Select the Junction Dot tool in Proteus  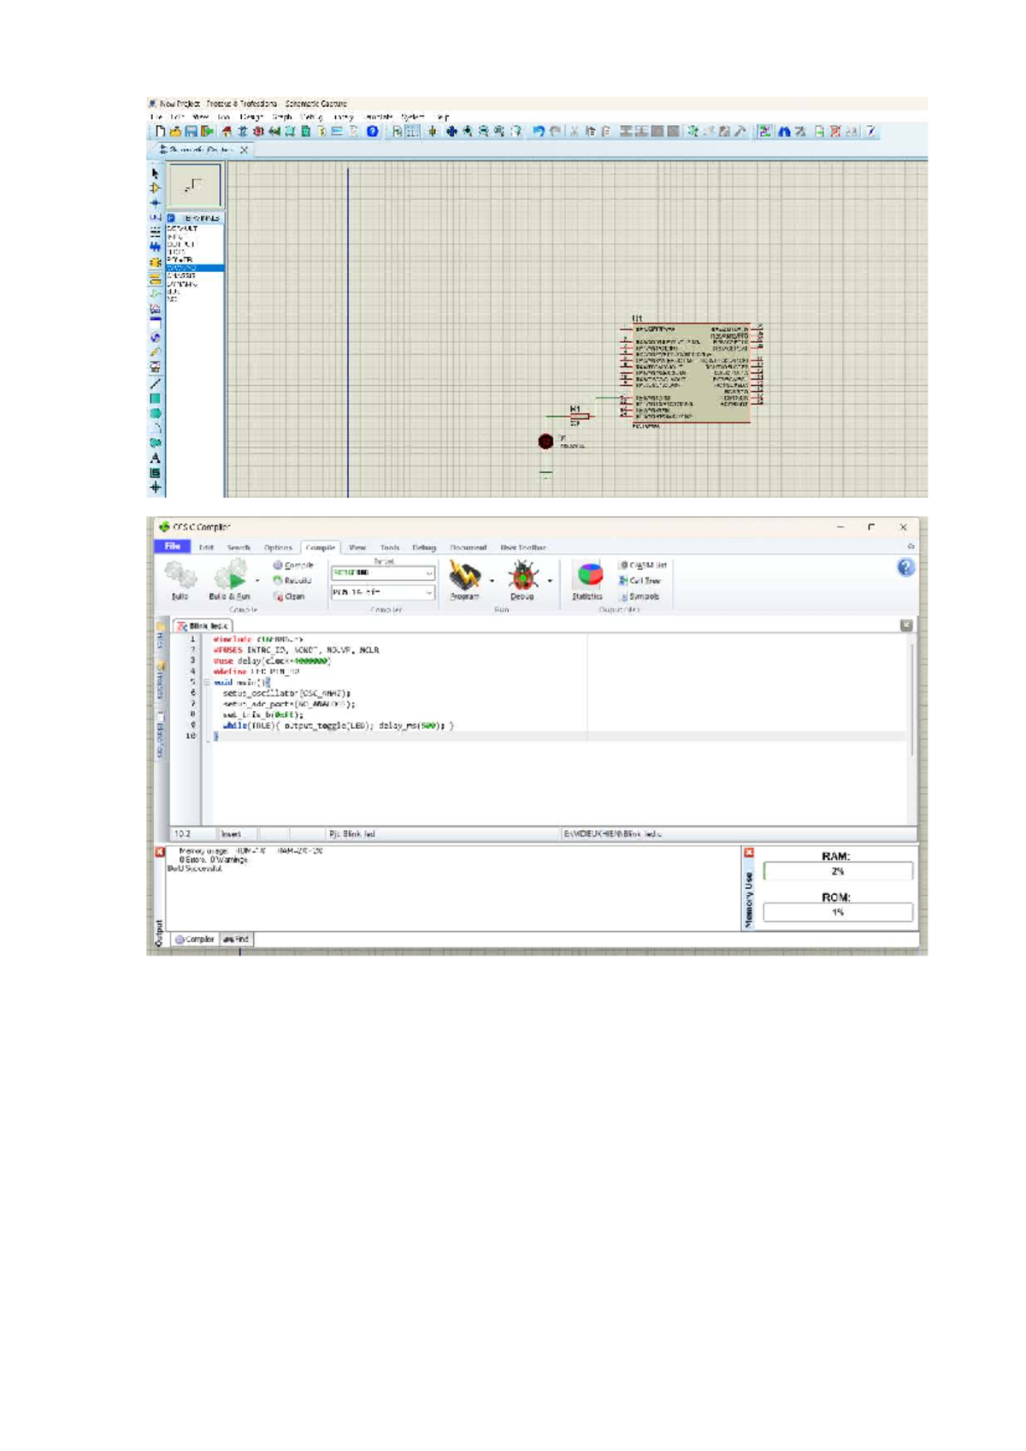point(155,203)
